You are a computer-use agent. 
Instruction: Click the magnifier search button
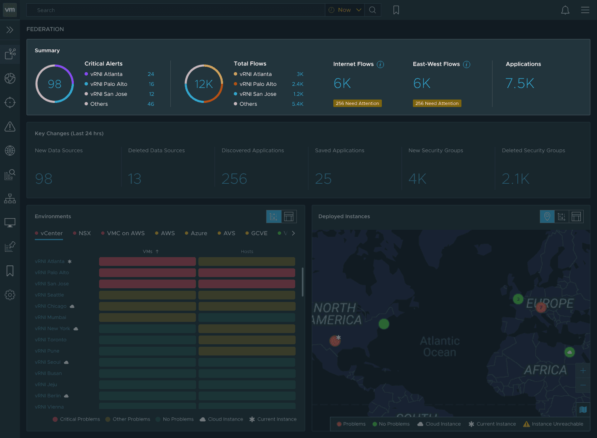(373, 10)
